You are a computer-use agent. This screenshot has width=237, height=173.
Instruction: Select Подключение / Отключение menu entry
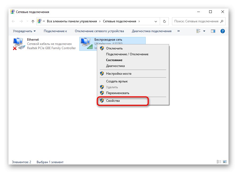point(133,54)
